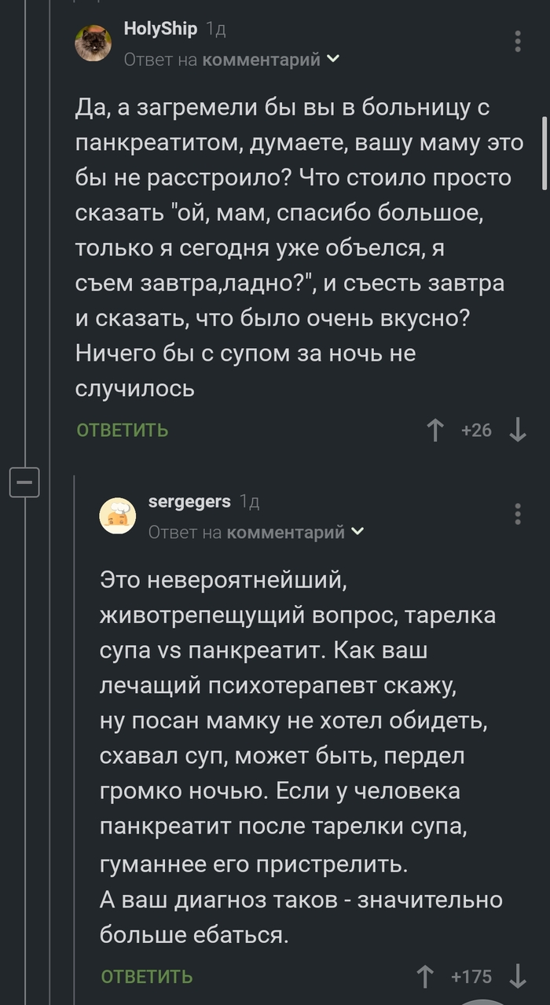Click HolyShip's cat avatar

coord(93,42)
